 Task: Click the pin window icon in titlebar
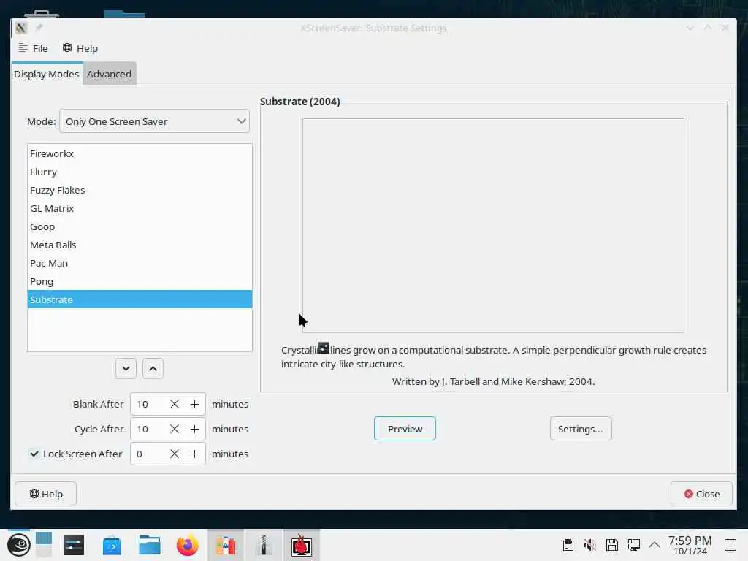pyautogui.click(x=39, y=28)
